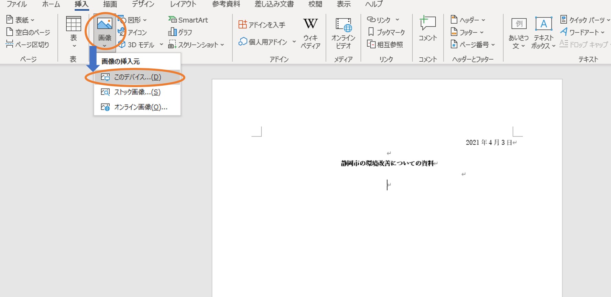
Task: Insert a SmartArt graphic
Action: 188,20
